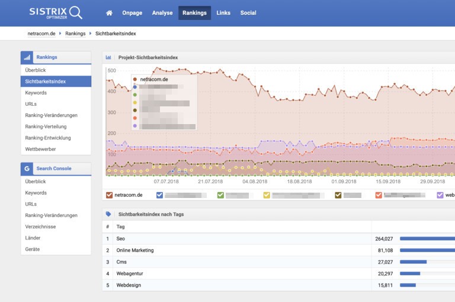Toggle the yellow competitor series checkbox
Screen dimensions: 455x302
[x=267, y=195]
